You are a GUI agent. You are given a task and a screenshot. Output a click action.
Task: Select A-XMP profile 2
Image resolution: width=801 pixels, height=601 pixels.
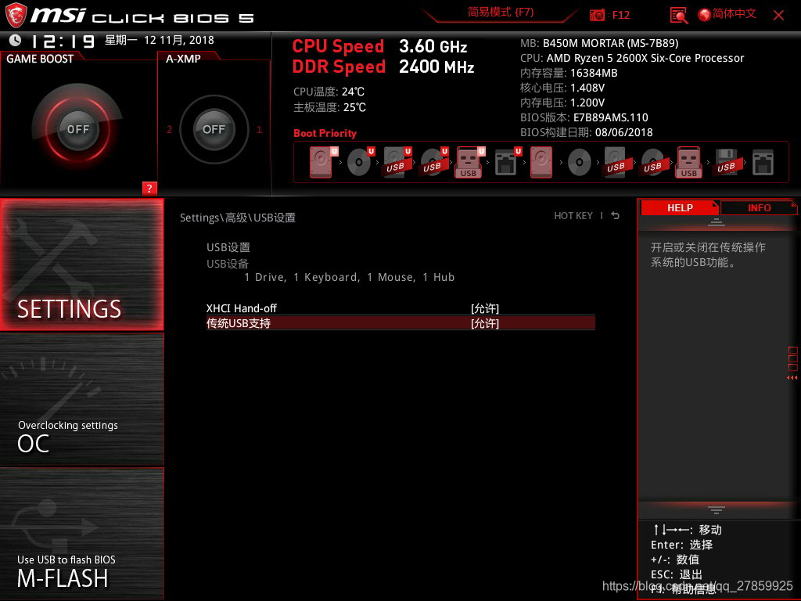tap(169, 129)
